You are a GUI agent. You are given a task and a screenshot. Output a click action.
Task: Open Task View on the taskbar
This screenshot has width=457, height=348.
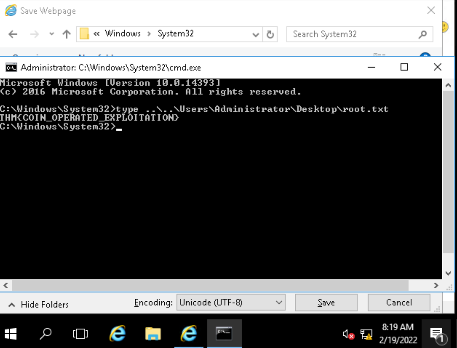tap(80, 334)
